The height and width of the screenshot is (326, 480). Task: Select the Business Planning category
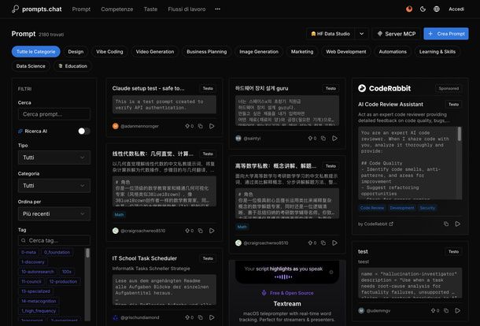[x=207, y=51]
